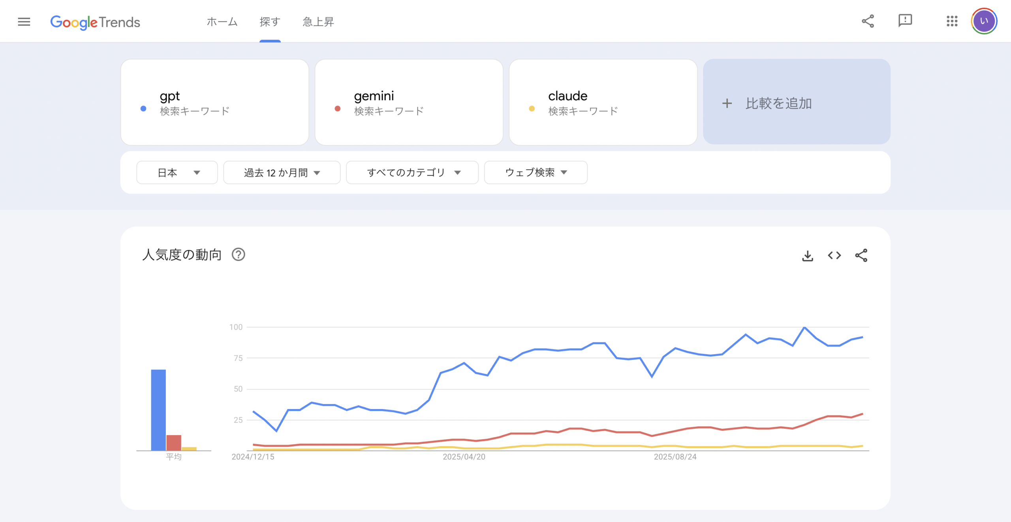Switch to the 急上昇 tab

318,22
